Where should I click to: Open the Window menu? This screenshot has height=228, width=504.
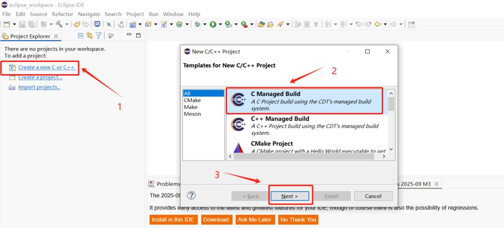(173, 14)
